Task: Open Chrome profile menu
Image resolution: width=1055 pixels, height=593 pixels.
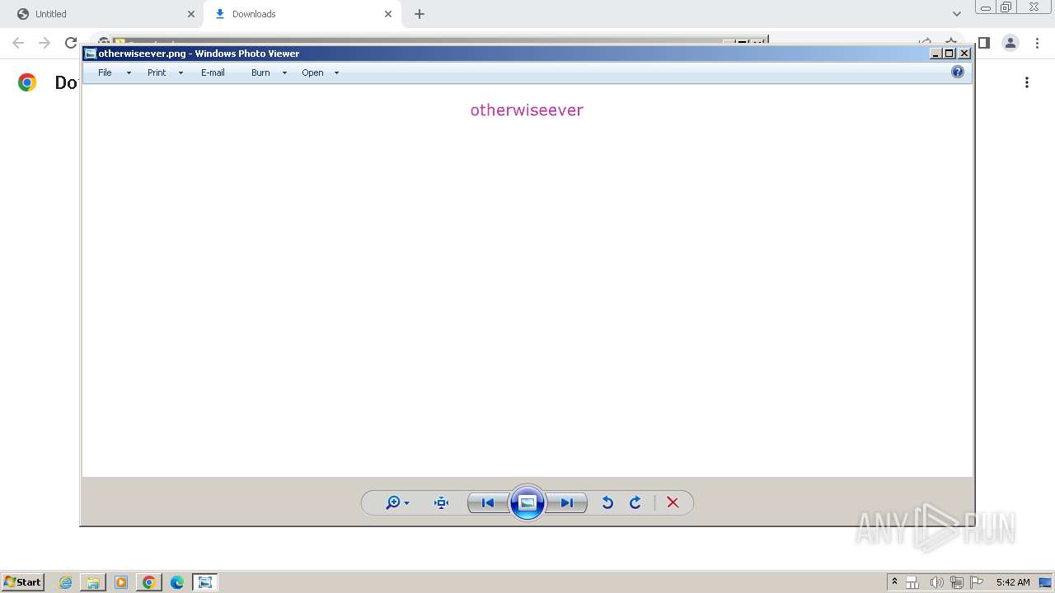Action: pyautogui.click(x=1010, y=43)
